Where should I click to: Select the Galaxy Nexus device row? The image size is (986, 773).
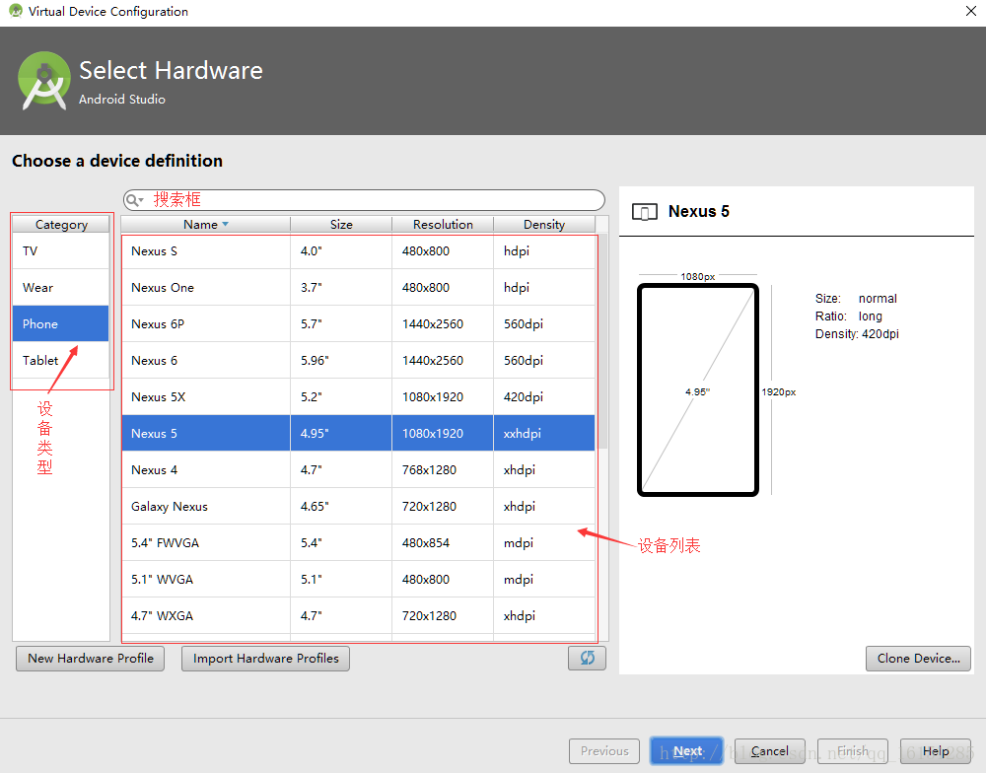point(359,507)
